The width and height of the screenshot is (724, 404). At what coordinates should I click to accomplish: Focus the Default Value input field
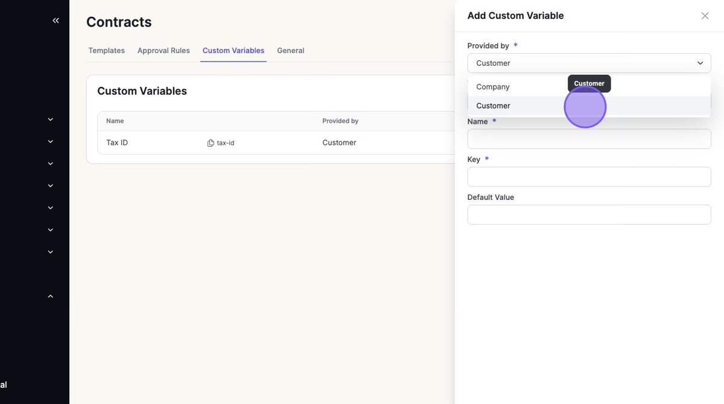click(x=589, y=215)
